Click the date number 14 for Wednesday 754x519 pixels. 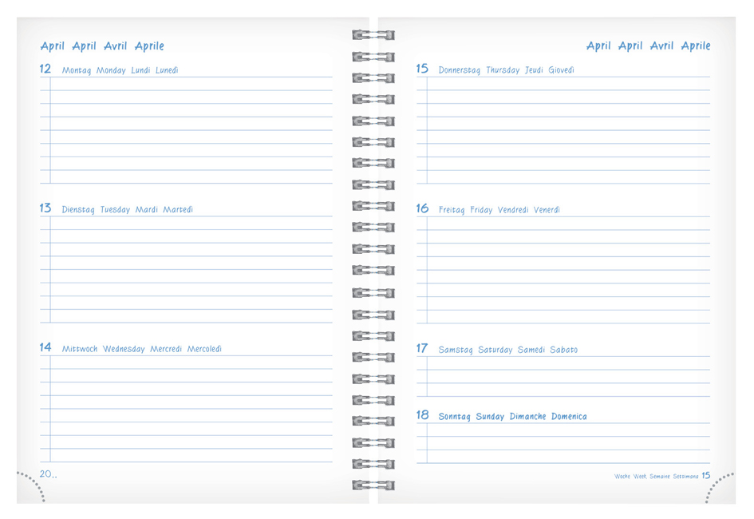click(45, 347)
